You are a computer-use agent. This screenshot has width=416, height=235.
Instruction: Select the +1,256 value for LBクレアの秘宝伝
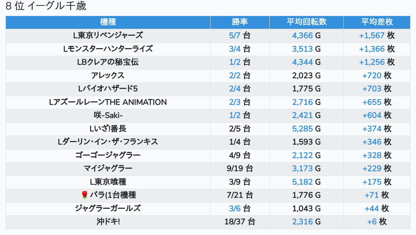click(372, 62)
